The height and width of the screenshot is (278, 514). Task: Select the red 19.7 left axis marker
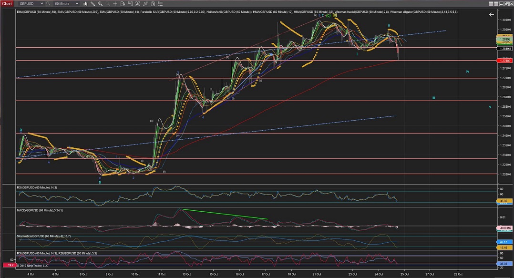(x=9, y=265)
